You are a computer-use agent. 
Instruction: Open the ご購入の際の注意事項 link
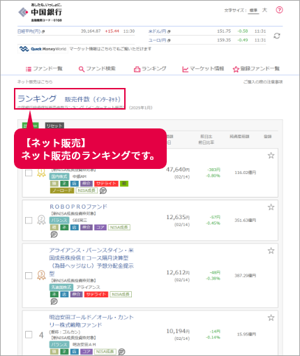coord(263,82)
